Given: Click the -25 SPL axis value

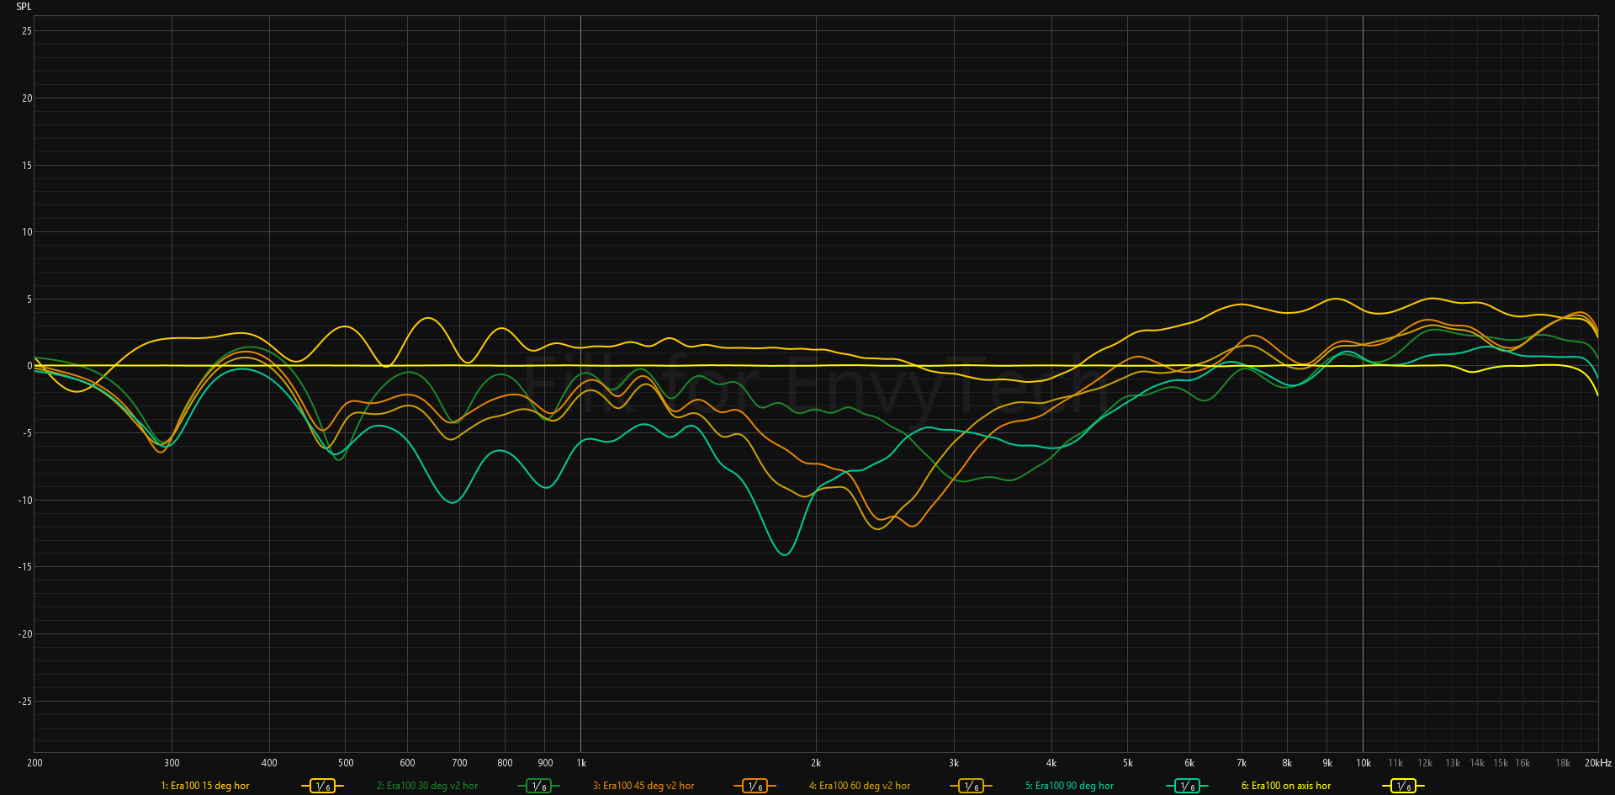Looking at the screenshot, I should 25,702.
